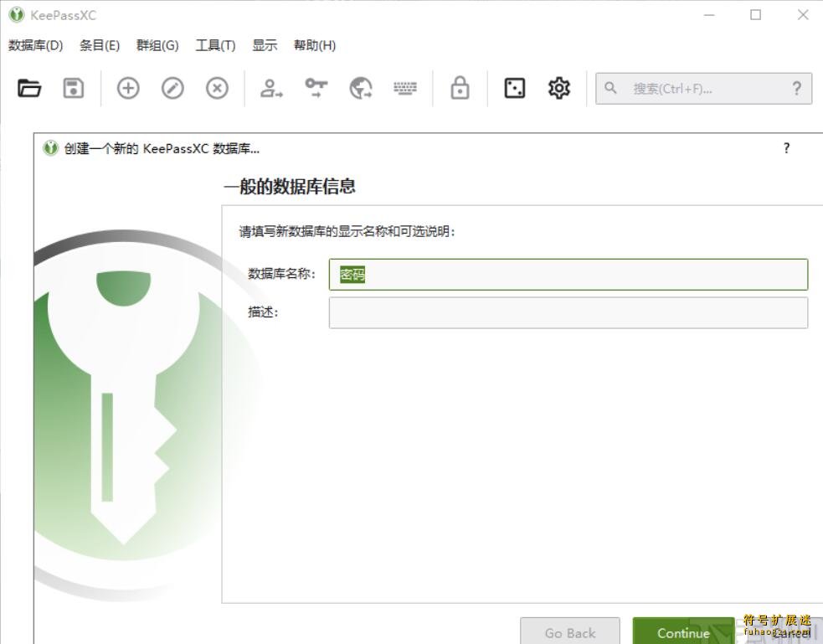Add a new entry with the plus icon
Viewport: 823px width, 644px height.
[x=128, y=88]
